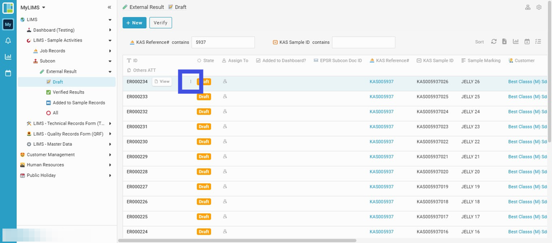
Task: Click assign person icon for ER000233
Action: click(x=225, y=97)
